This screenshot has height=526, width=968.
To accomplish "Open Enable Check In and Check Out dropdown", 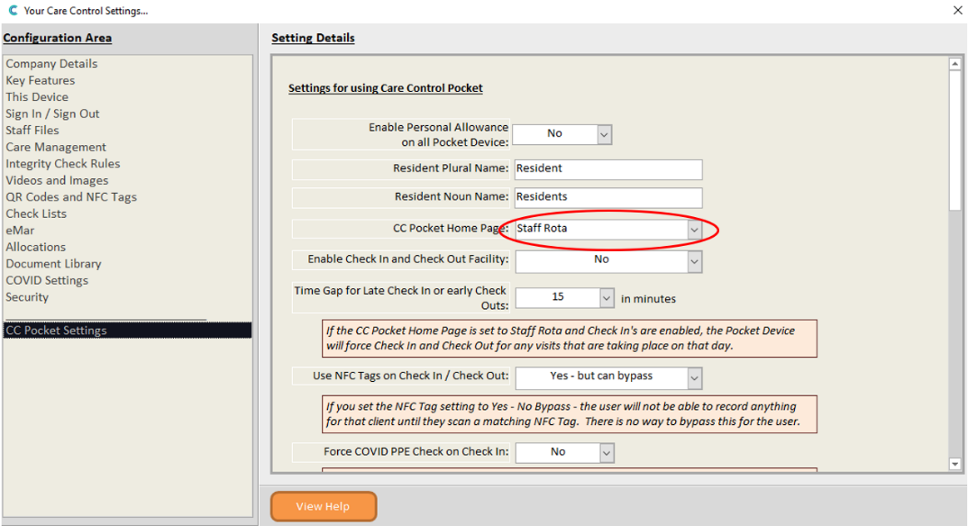I will [693, 260].
